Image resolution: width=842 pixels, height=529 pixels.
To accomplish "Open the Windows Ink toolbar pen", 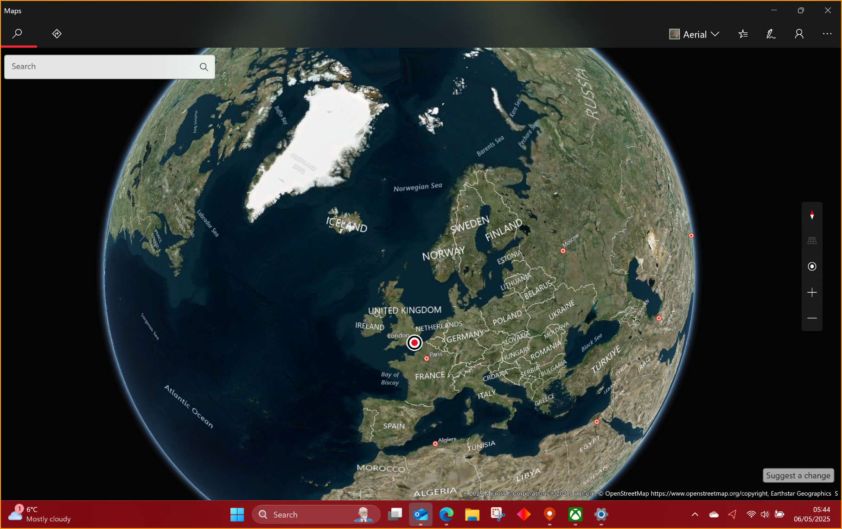I will pos(771,34).
